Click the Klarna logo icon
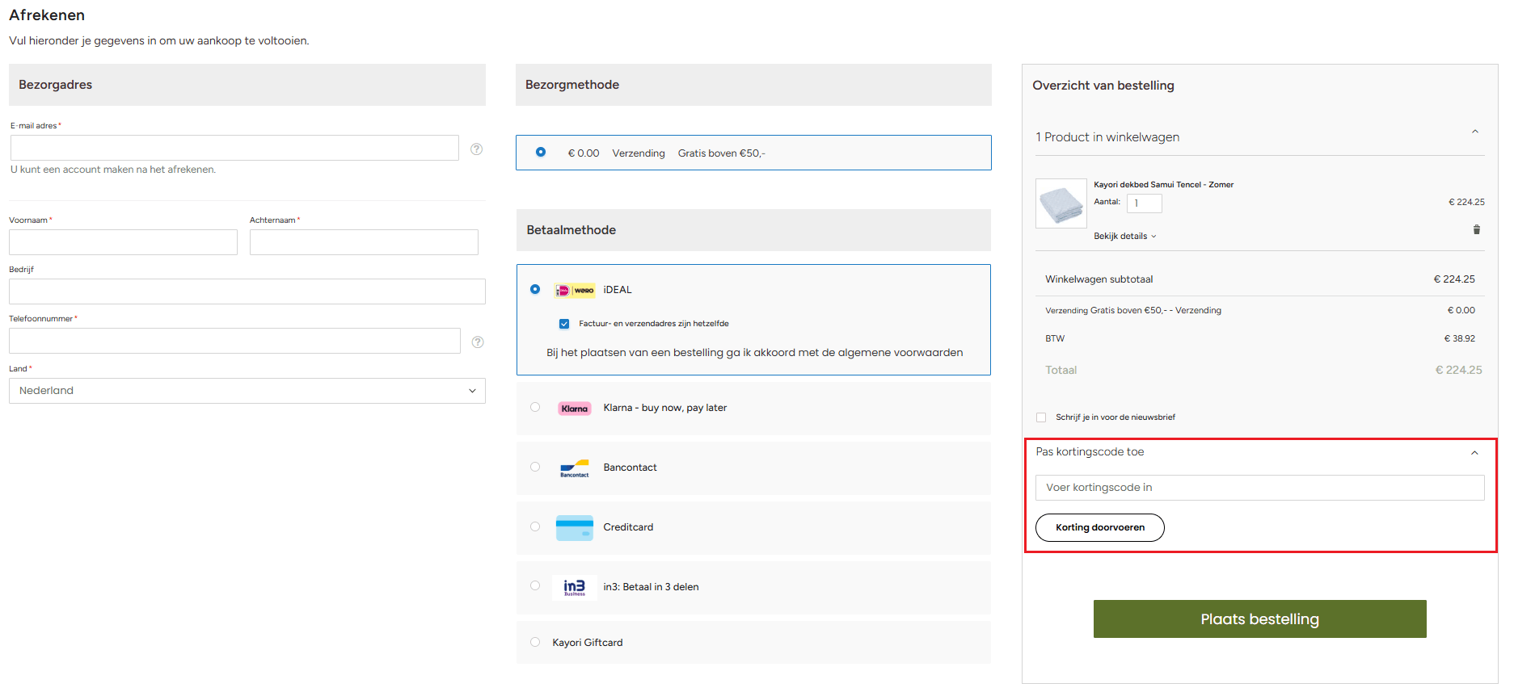 tap(575, 409)
